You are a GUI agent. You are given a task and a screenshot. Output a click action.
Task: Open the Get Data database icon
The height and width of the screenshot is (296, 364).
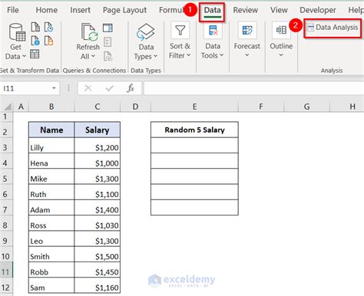17,32
